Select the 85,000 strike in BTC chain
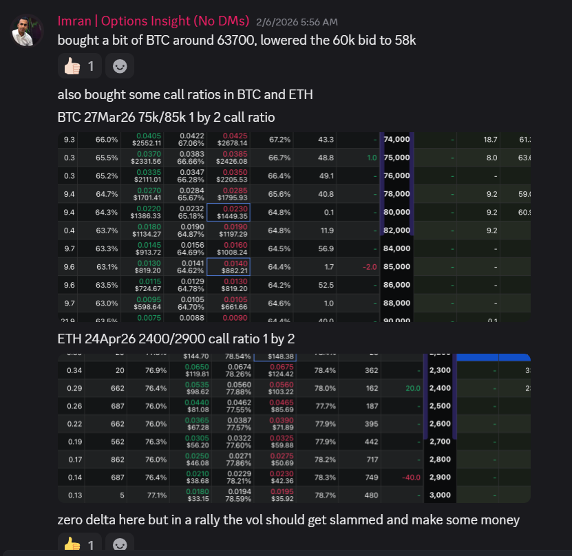 pyautogui.click(x=397, y=266)
